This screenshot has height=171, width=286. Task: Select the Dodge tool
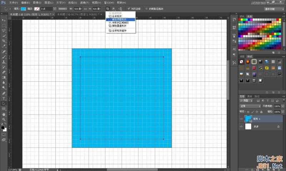pyautogui.click(x=4, y=88)
